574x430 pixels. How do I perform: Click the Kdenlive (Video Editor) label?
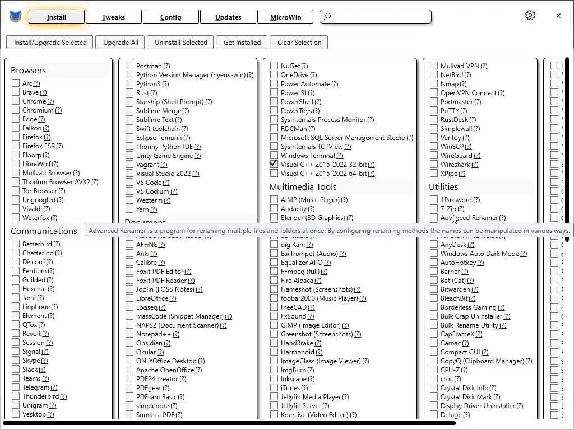click(314, 415)
